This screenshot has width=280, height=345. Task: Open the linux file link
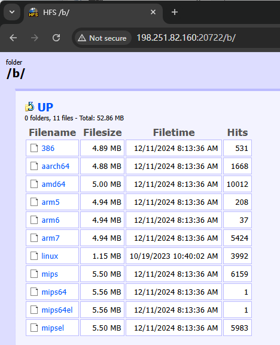[50, 256]
